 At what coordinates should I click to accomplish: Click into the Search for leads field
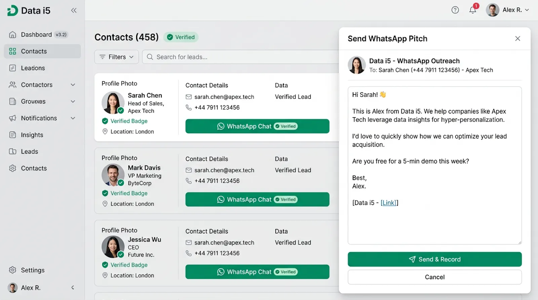point(240,57)
